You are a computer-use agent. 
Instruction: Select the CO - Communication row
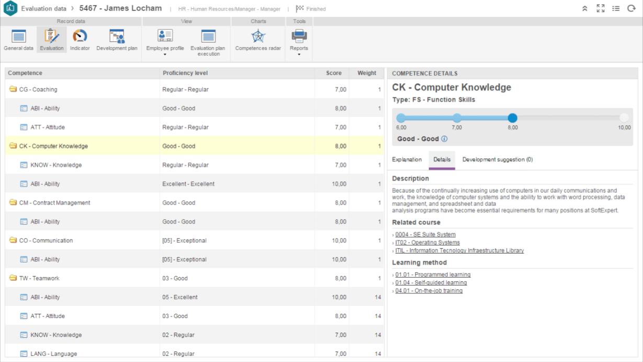coord(195,240)
